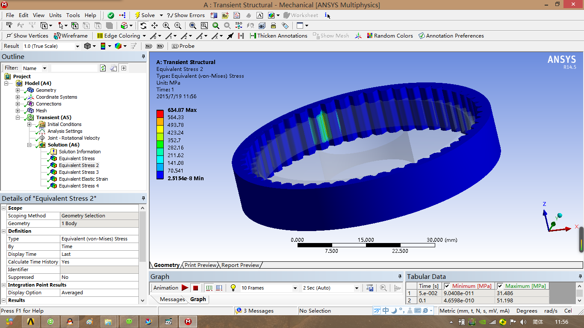Collapse the Model (A4) tree node
The height and width of the screenshot is (328, 584).
point(7,83)
